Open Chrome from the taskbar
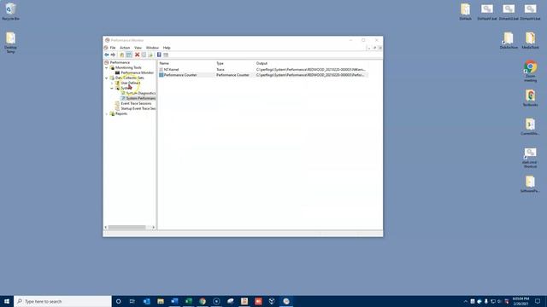Viewport: 547px width, 307px height. pos(203,301)
